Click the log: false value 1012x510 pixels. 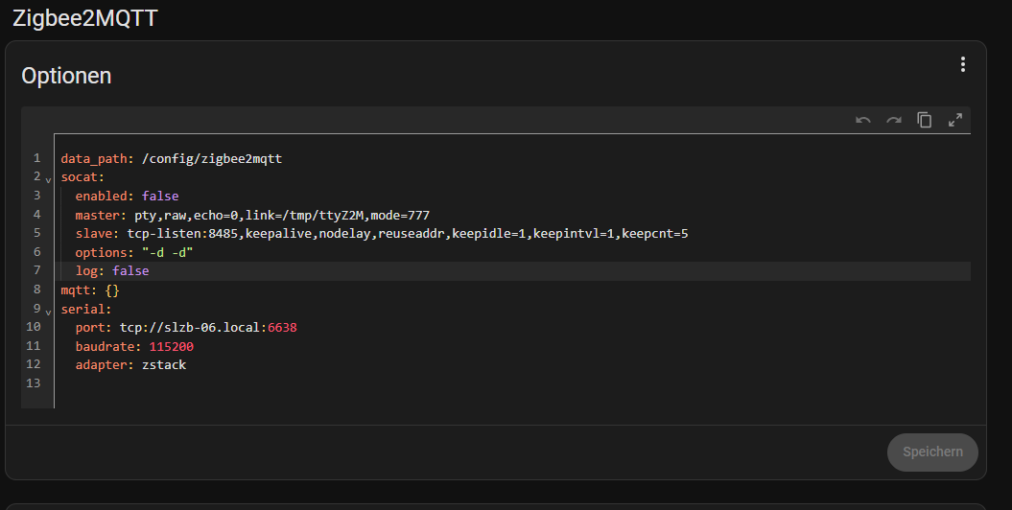(130, 271)
